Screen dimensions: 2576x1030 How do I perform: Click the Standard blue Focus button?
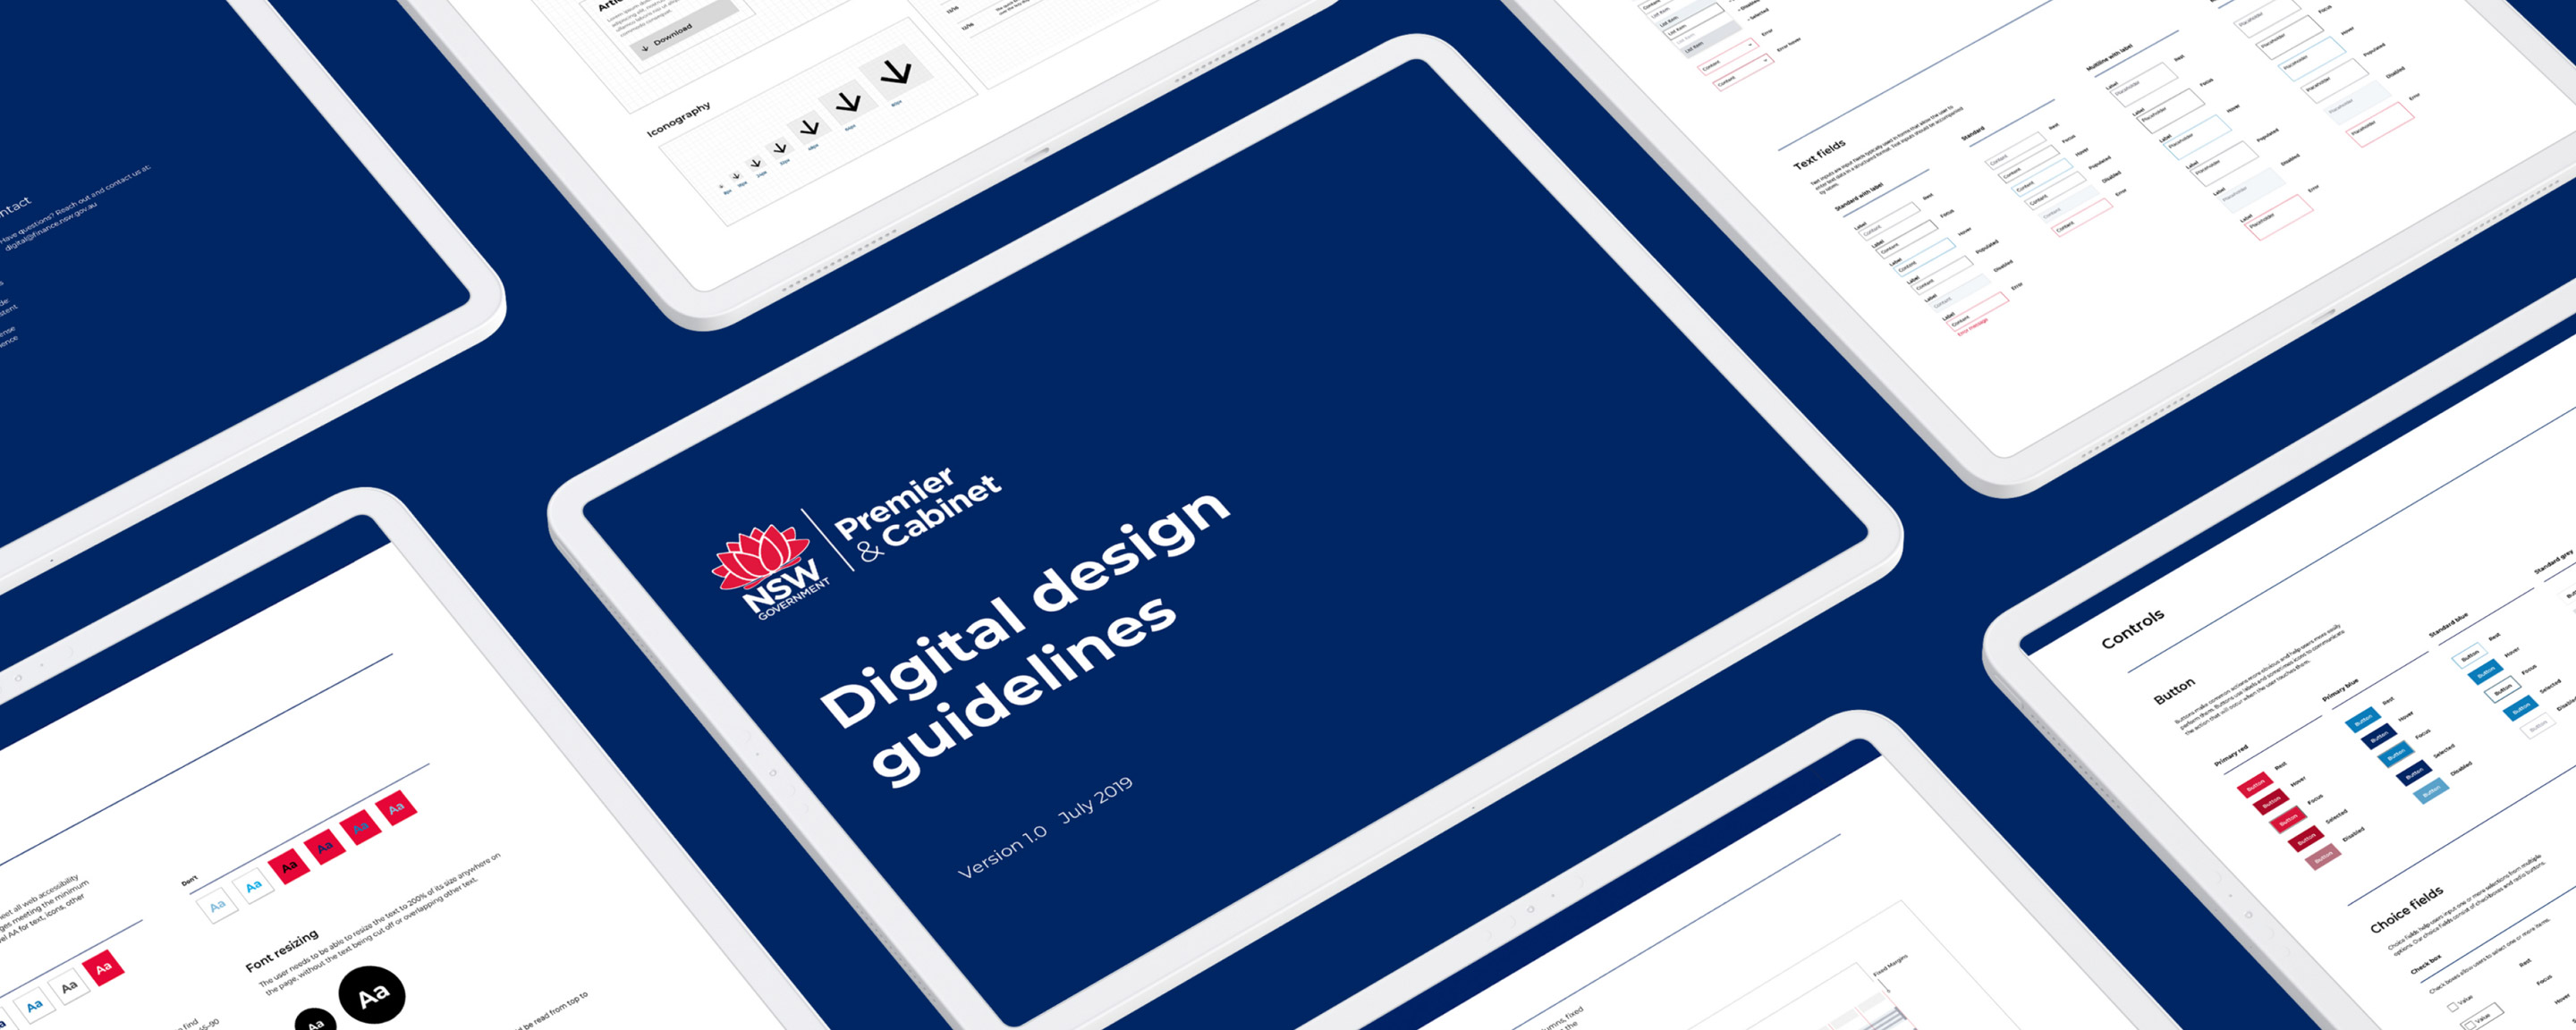tap(2503, 689)
